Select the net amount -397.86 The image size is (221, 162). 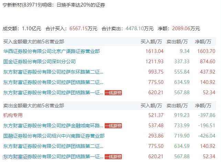pyautogui.click(x=207, y=115)
